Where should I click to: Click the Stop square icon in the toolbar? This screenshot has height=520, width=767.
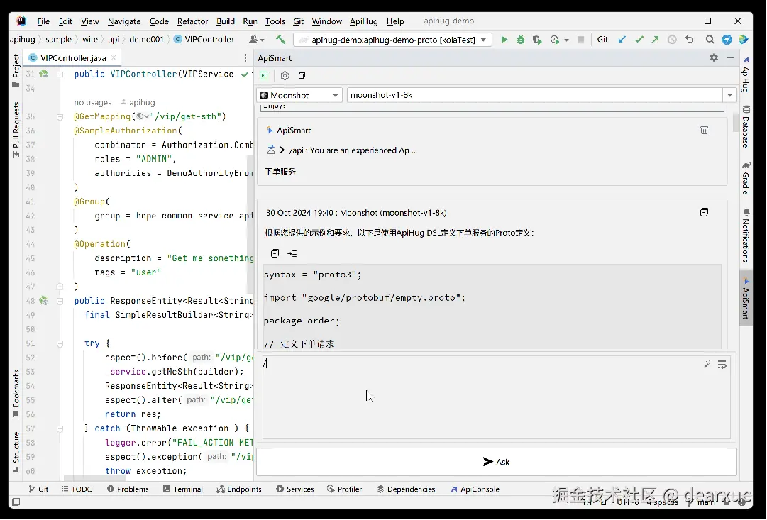pyautogui.click(x=580, y=40)
